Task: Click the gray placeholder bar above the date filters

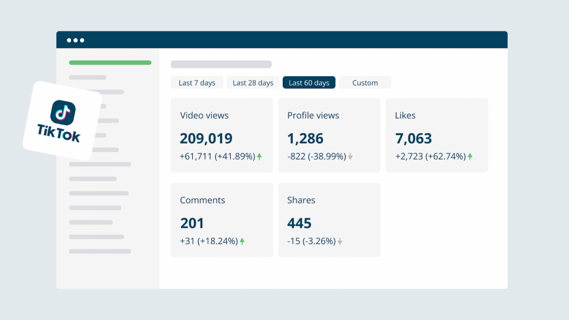Action: [x=221, y=64]
